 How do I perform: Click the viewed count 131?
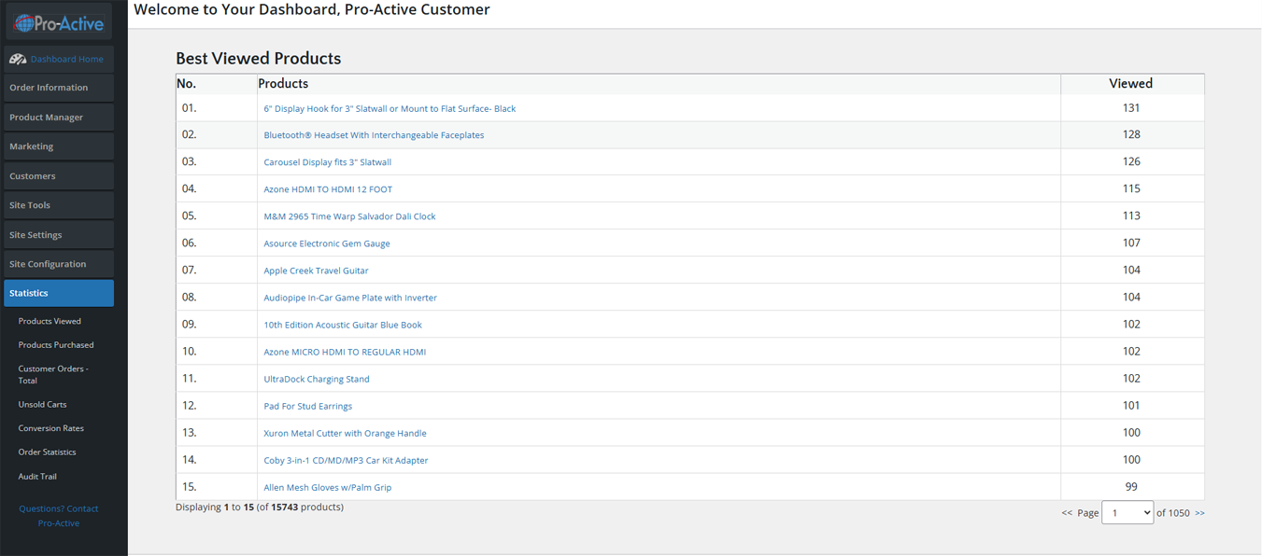point(1131,108)
